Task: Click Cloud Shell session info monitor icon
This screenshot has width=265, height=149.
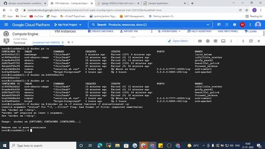Action: pyautogui.click(x=223, y=41)
